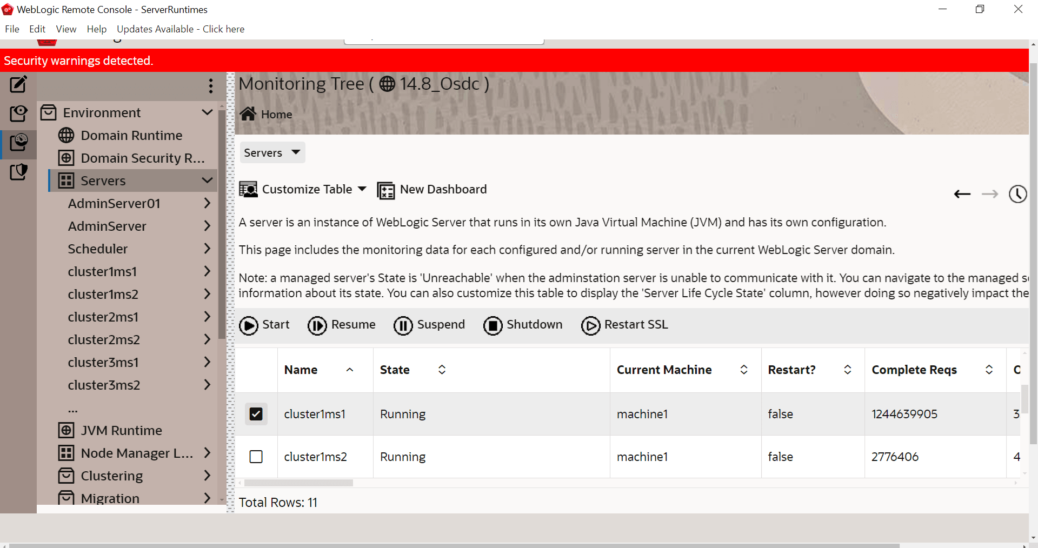Screen dimensions: 1038x548
Task: Expand the Node Manager node chevron
Action: pos(207,452)
